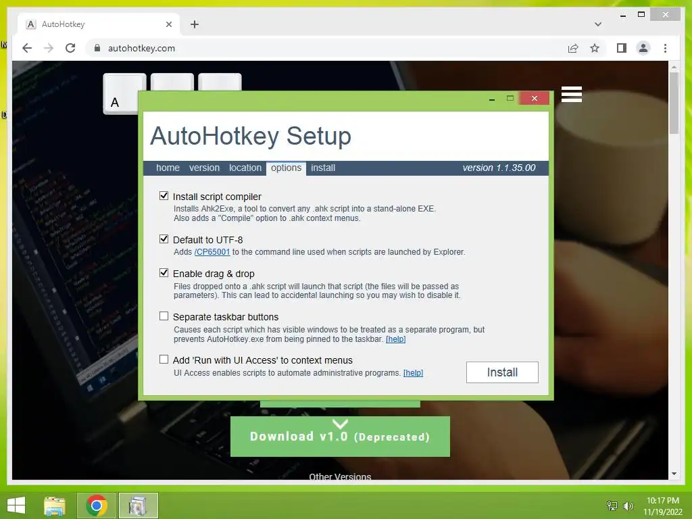Open the Windows Start button

(x=16, y=505)
